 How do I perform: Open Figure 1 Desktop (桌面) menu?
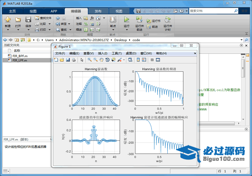click(x=131, y=53)
